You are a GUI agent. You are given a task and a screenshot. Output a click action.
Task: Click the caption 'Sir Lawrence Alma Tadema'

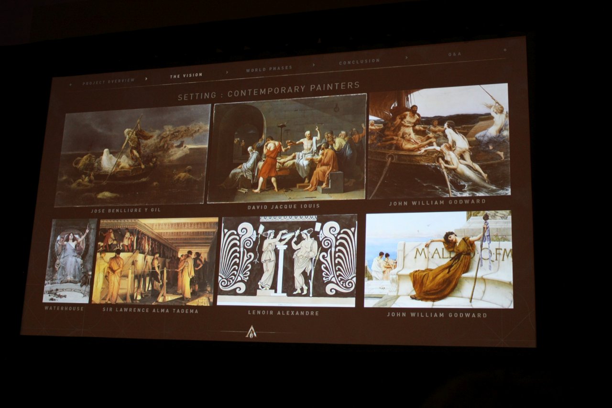(x=150, y=310)
